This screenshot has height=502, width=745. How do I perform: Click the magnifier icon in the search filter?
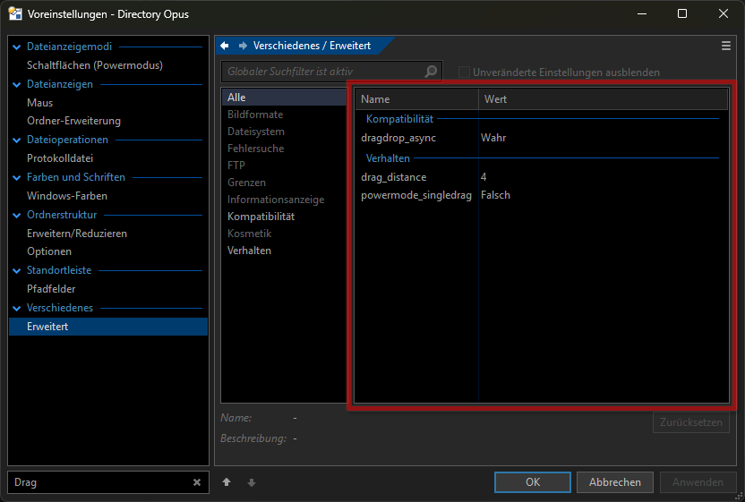(431, 72)
